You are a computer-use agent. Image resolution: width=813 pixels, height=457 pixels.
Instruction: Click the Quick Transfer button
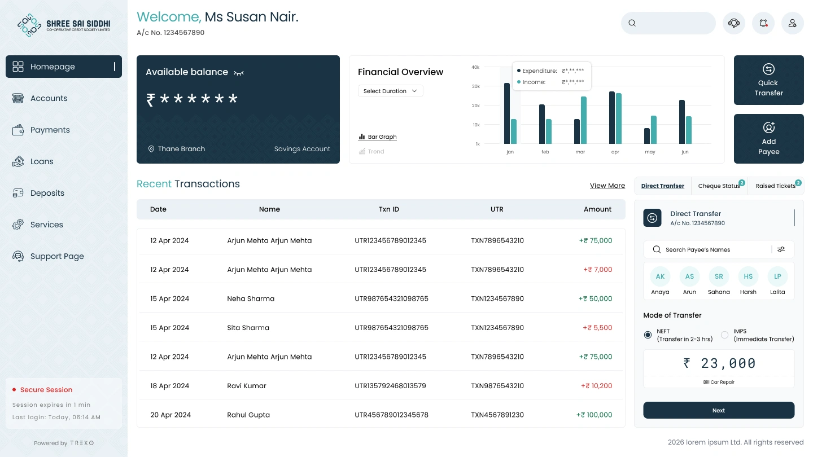click(x=769, y=80)
